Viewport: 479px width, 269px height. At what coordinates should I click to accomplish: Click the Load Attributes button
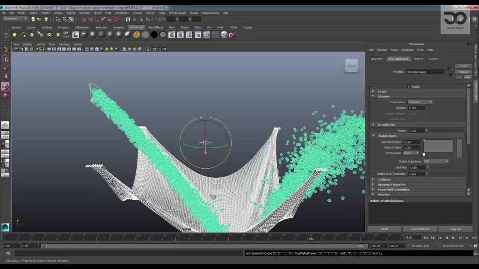(x=420, y=229)
